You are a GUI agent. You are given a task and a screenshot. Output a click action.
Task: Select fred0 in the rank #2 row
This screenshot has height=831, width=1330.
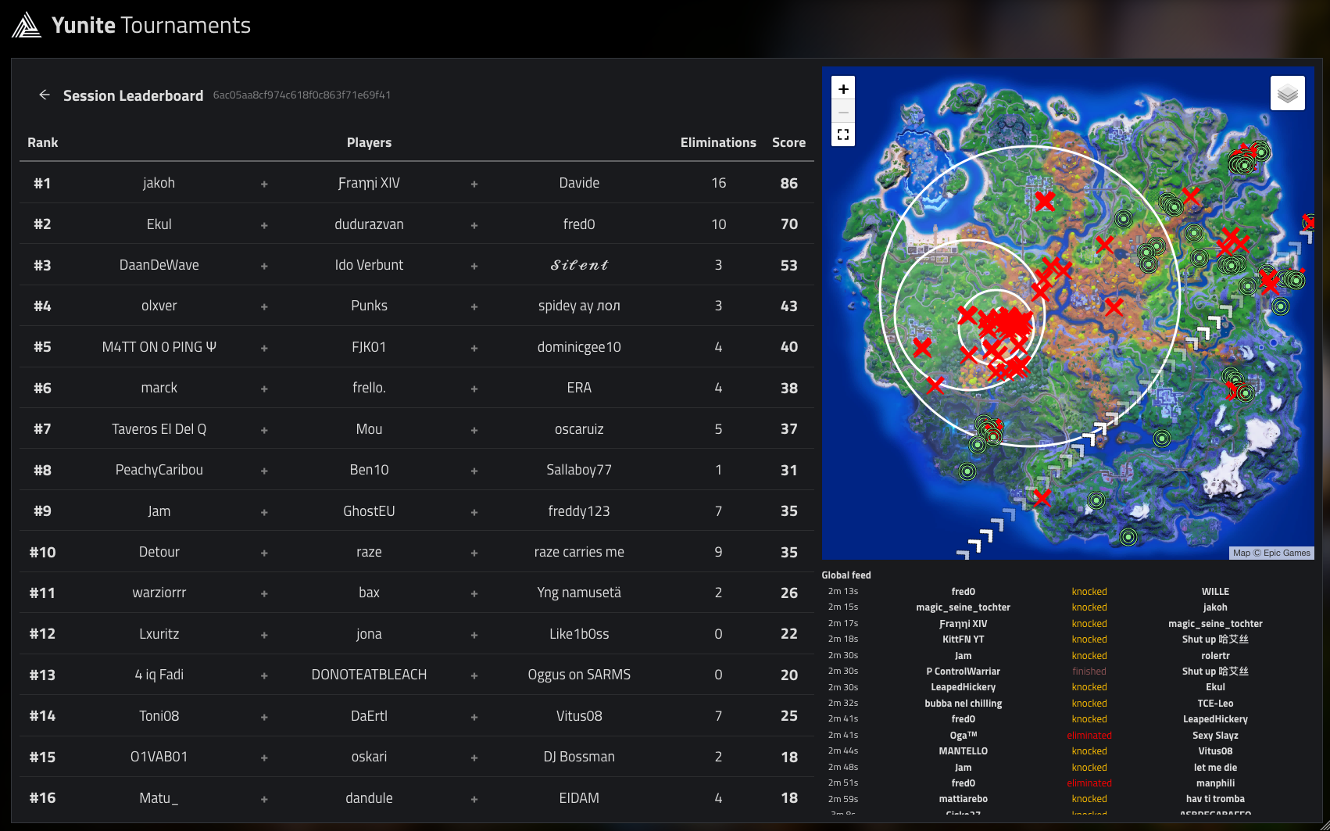(x=579, y=224)
